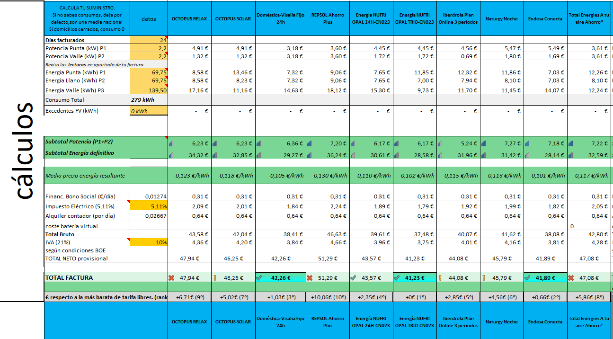Select the Impuesto Eléctrico 5,11% orange cell

pos(149,206)
